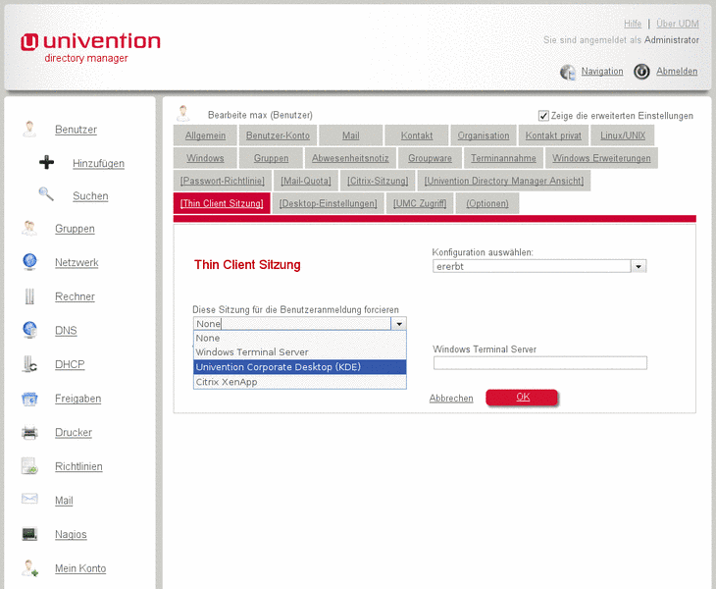Click the Drucker printer icon
The image size is (716, 589).
tap(30, 432)
